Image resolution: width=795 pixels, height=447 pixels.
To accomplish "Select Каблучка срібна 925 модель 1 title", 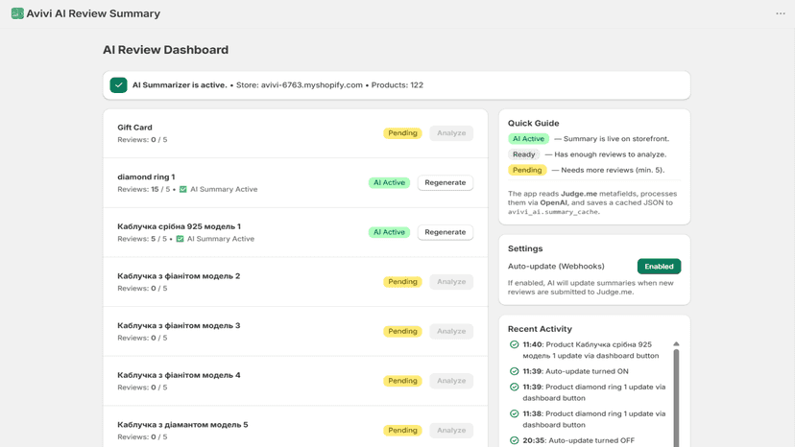I will tap(179, 226).
